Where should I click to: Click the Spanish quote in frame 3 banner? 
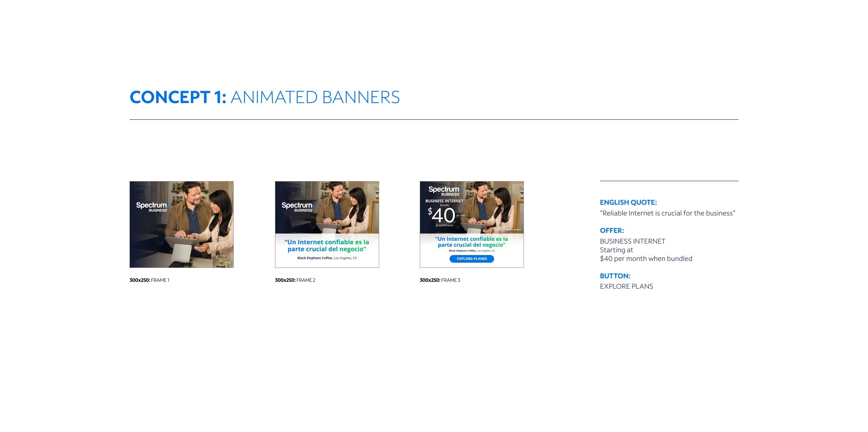[x=471, y=242]
